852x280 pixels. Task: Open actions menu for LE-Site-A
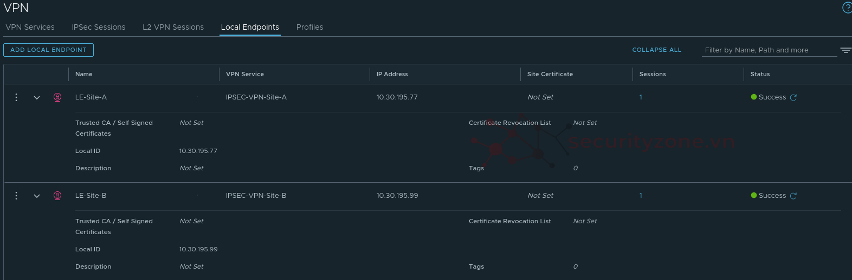(x=16, y=97)
